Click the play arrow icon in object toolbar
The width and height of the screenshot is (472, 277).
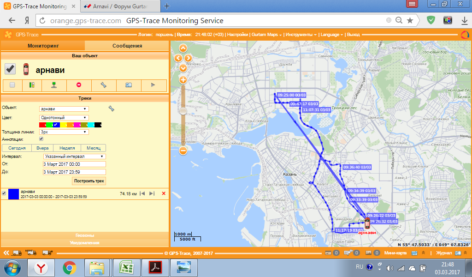(x=153, y=85)
